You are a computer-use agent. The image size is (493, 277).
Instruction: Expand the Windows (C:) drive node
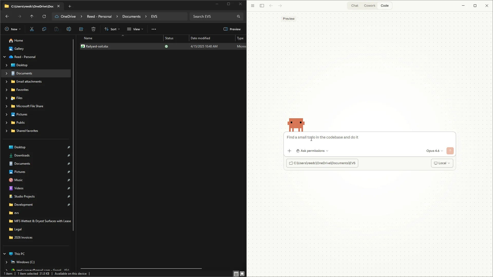coord(6,262)
